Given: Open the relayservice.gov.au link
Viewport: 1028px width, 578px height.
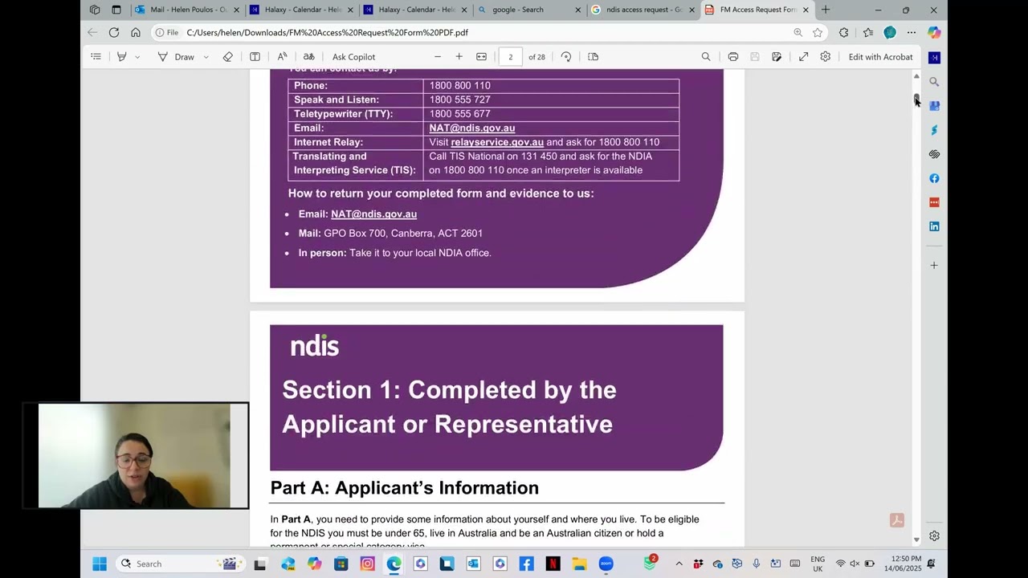Looking at the screenshot, I should [497, 142].
